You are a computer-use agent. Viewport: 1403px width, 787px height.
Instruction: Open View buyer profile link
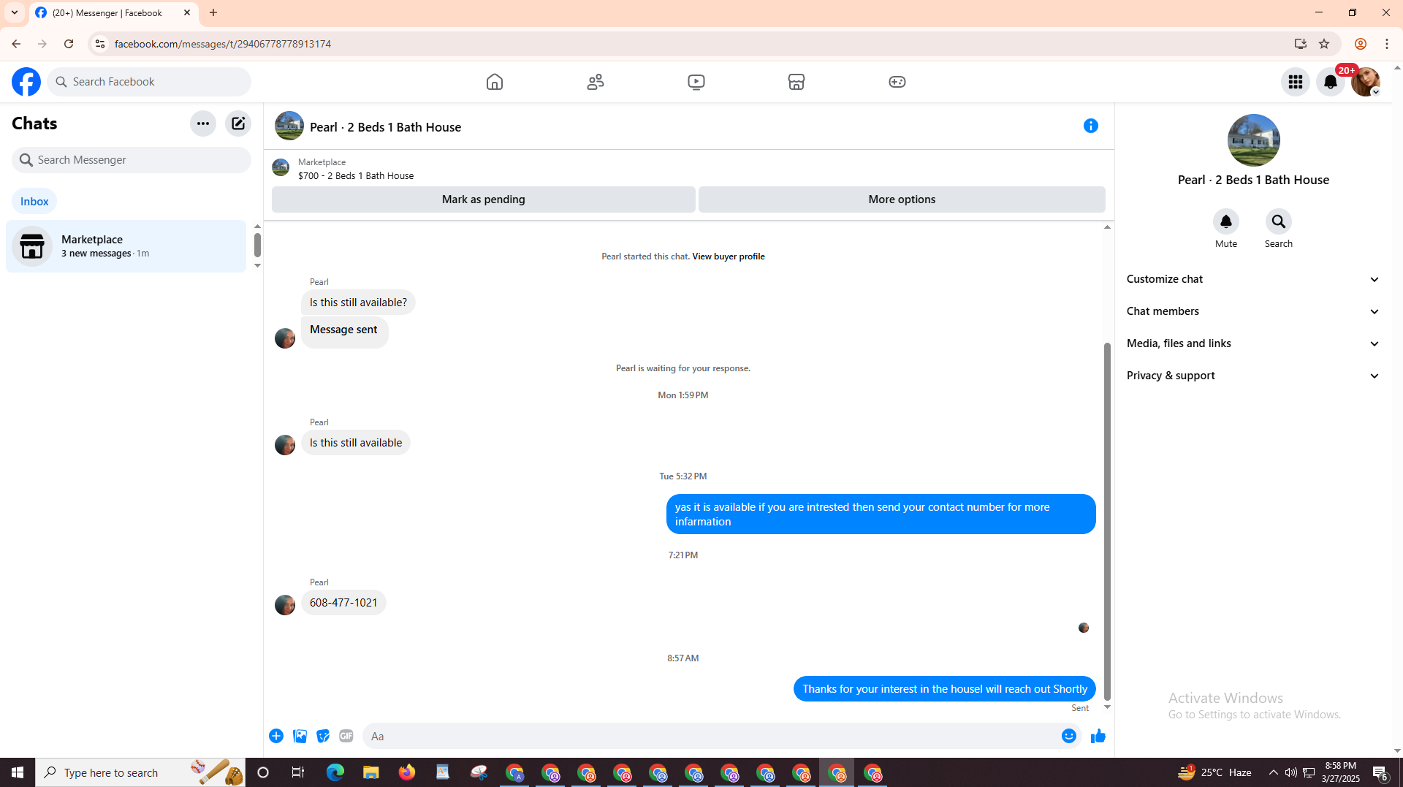729,256
